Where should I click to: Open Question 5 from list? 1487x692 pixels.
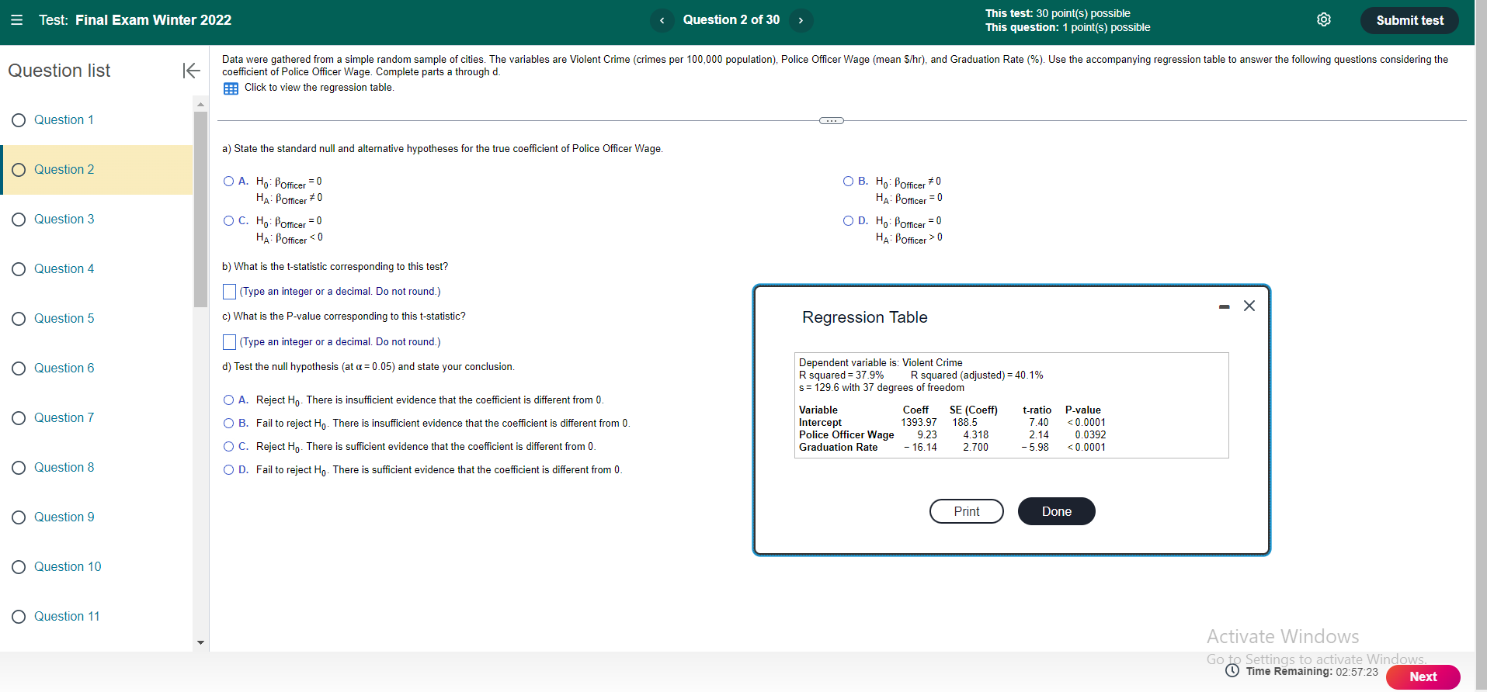point(64,319)
